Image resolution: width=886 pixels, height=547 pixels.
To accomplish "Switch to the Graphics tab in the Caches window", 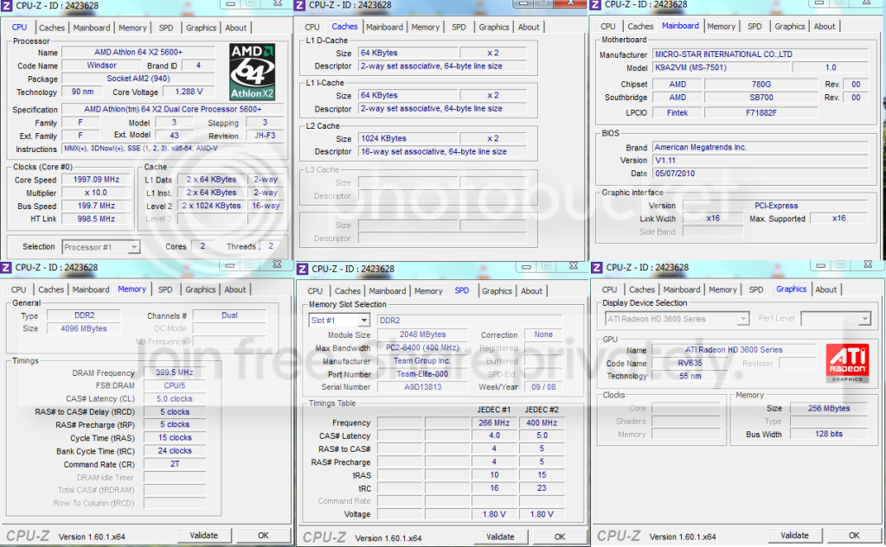I will [494, 27].
